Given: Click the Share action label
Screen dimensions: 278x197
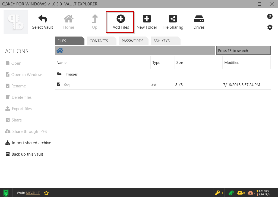Looking at the screenshot, I should coord(17,120).
